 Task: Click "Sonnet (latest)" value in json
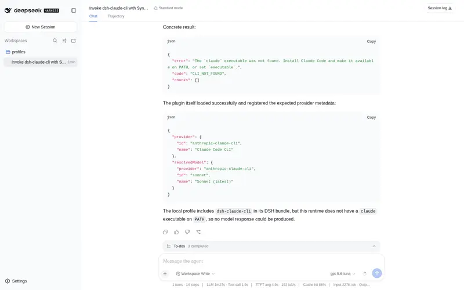tap(214, 182)
